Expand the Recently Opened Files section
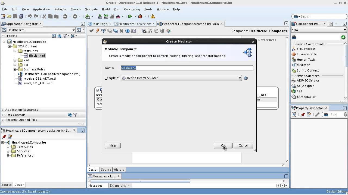This screenshot has height=195, width=348. (x=2, y=120)
